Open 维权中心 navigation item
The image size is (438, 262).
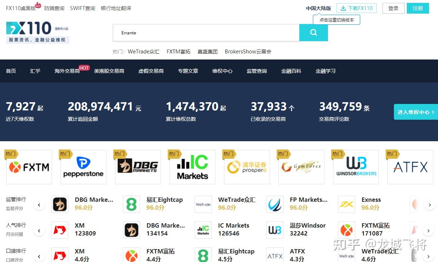click(x=222, y=71)
